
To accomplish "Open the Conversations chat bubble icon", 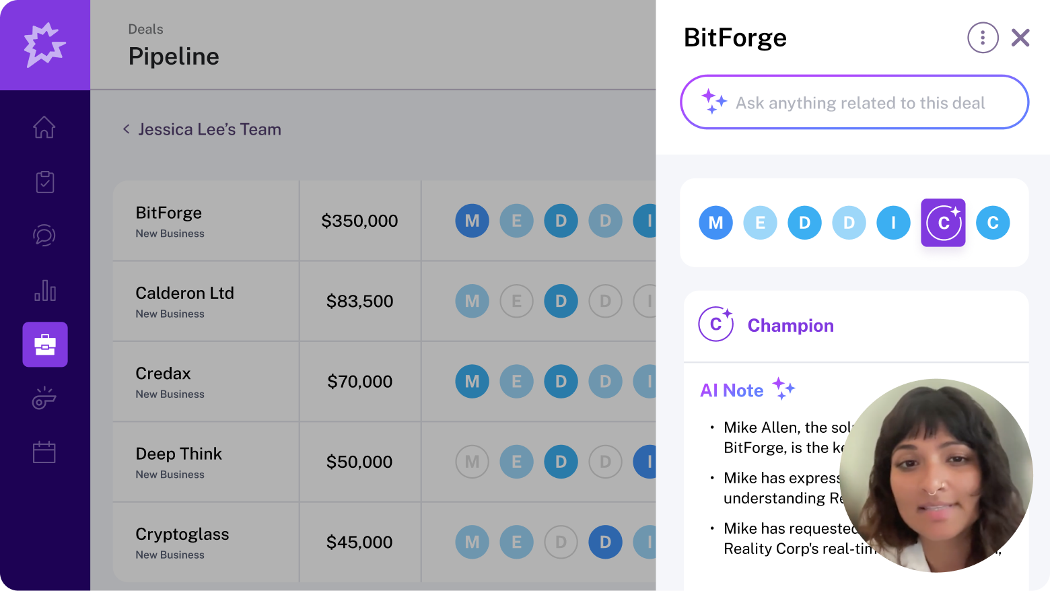I will [44, 236].
